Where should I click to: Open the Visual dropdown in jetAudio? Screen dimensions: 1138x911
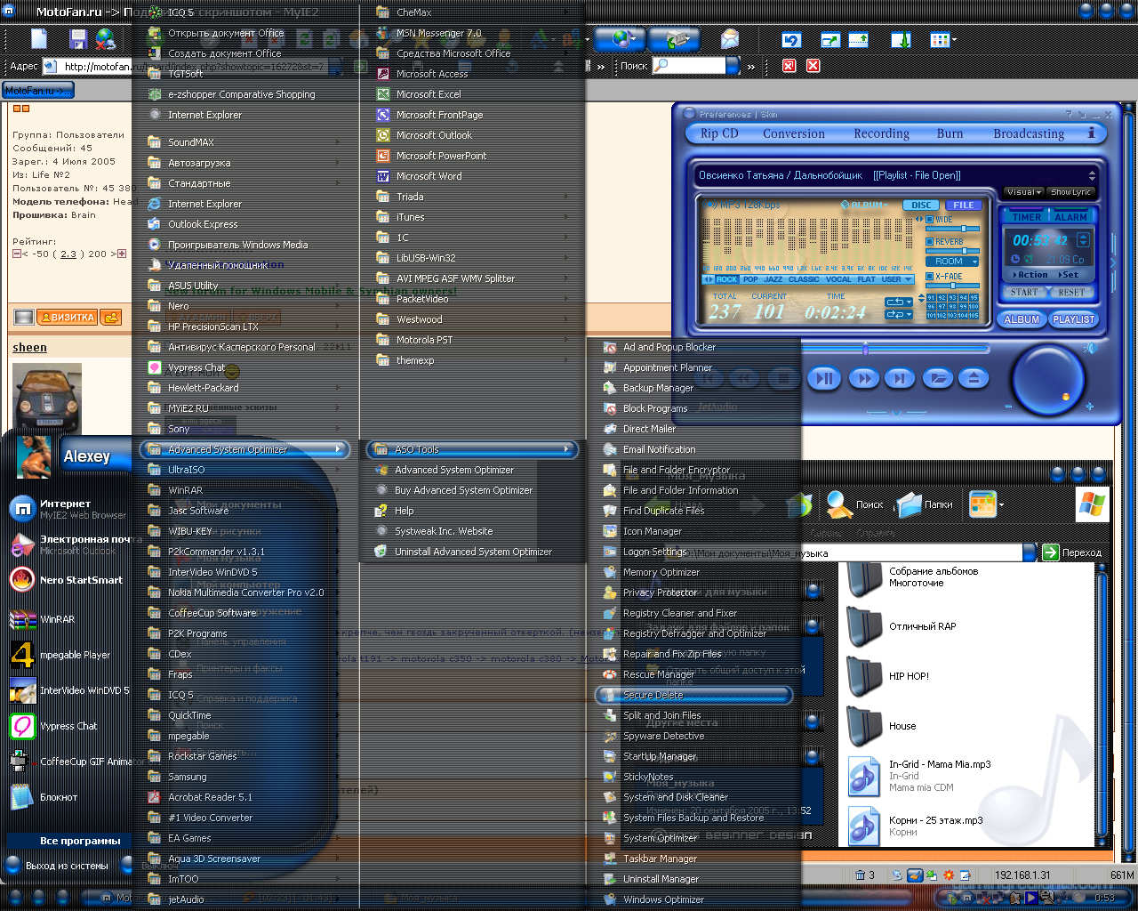click(x=1024, y=192)
